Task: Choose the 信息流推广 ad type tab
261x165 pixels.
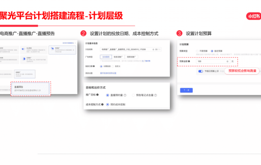Action: [x=118, y=57]
